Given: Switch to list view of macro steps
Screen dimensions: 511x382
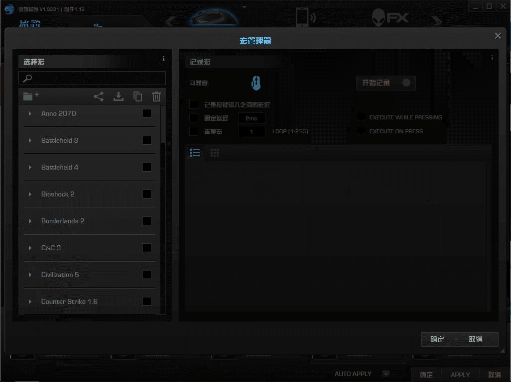Looking at the screenshot, I should (x=195, y=153).
